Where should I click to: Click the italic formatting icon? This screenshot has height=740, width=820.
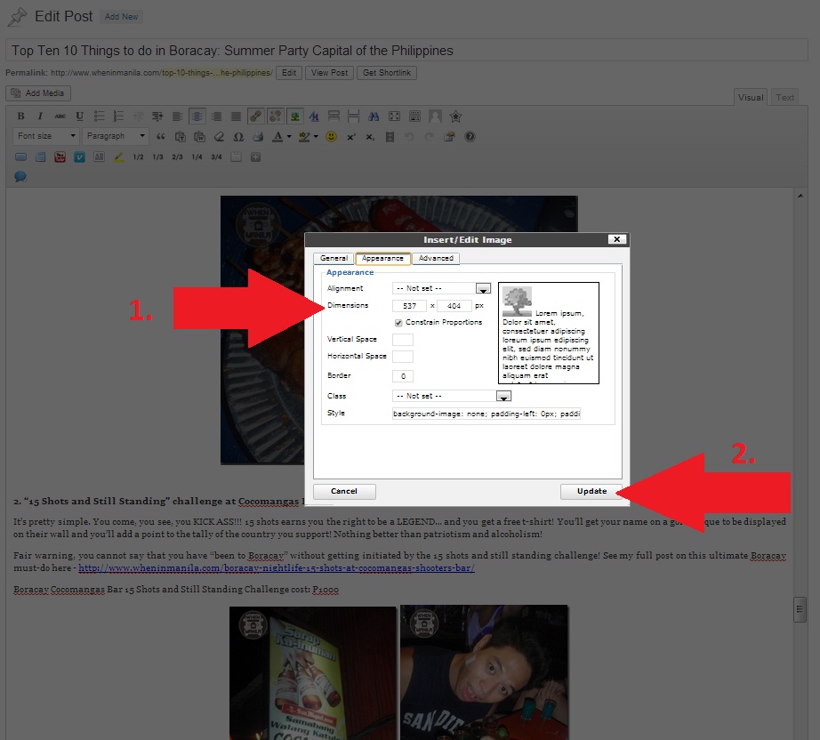40,117
